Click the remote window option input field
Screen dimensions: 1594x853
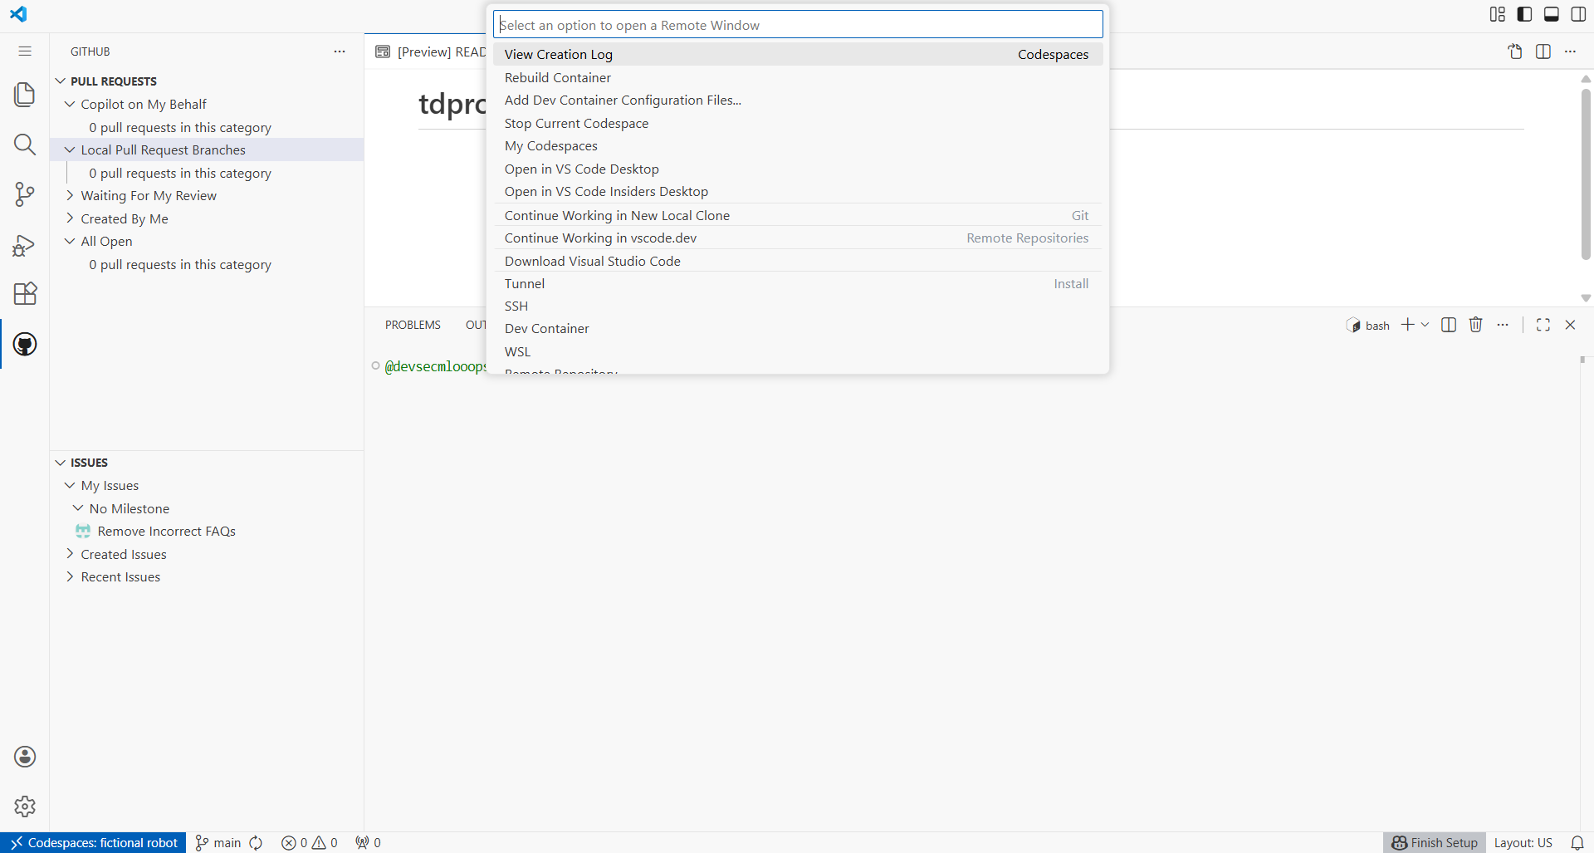point(797,24)
